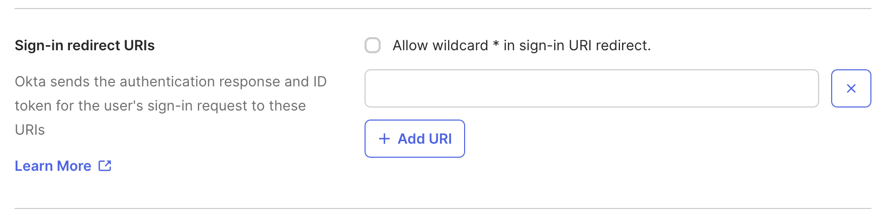889x218 pixels.
Task: Click the 'Sign-in redirect URIs' heading
Action: click(84, 45)
